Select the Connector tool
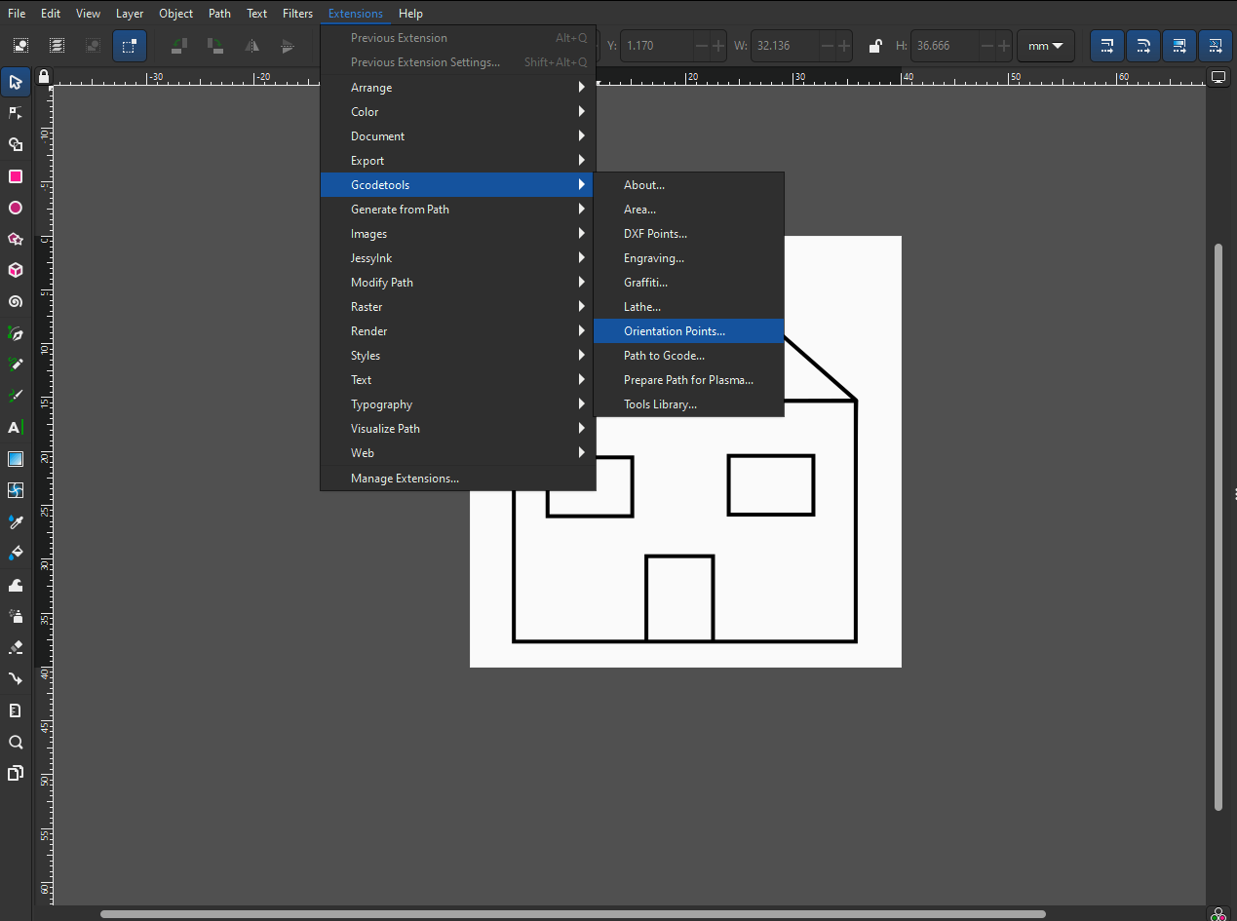The image size is (1237, 921). point(16,679)
